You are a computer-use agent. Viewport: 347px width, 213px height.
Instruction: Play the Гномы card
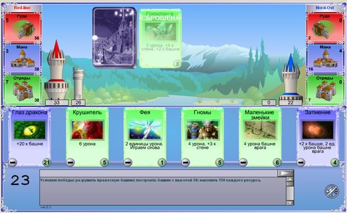pos(202,136)
